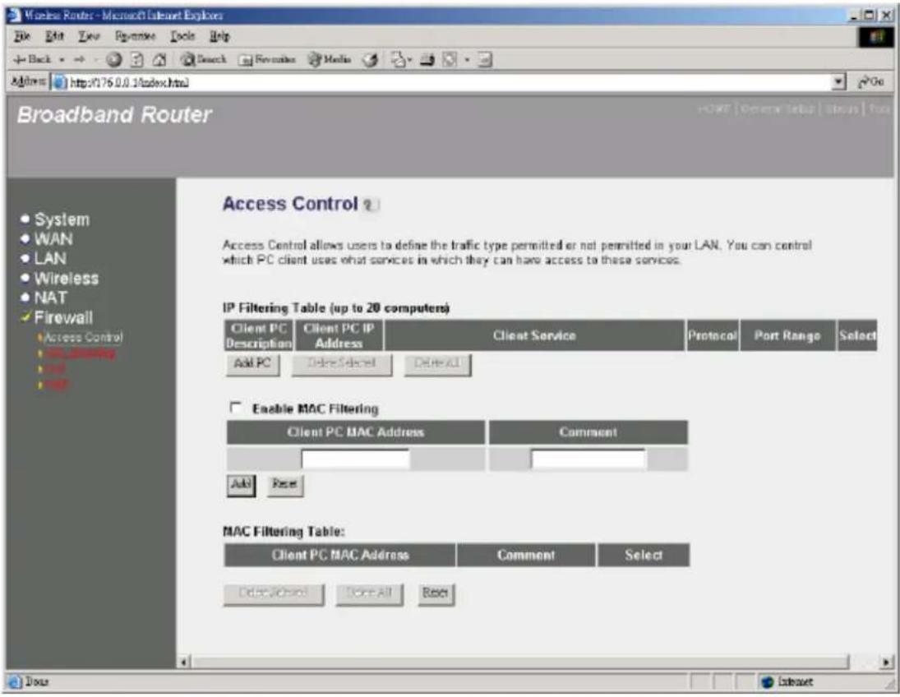900x697 pixels.
Task: Click the Protocol column header
Action: point(713,335)
